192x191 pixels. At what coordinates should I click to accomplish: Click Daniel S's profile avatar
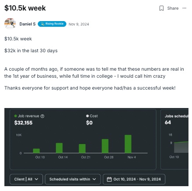(x=10, y=24)
